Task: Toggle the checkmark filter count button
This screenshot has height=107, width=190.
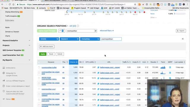Action: pyautogui.click(x=61, y=31)
